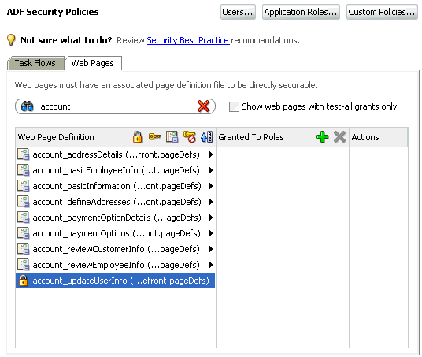Viewport: 422px width, 357px height.
Task: Click page icon of account_paymentOptionDetails row
Action: [23, 218]
